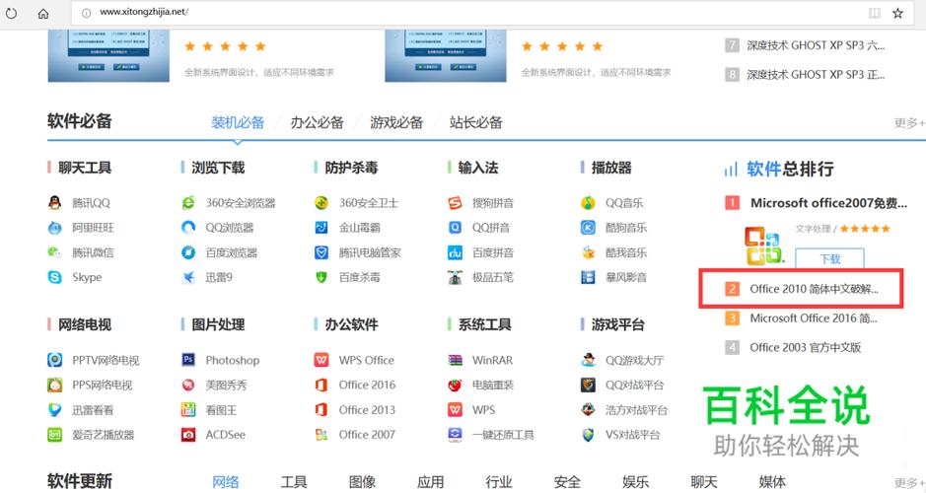926x493 pixels.
Task: Go to the browser home icon
Action: click(43, 13)
